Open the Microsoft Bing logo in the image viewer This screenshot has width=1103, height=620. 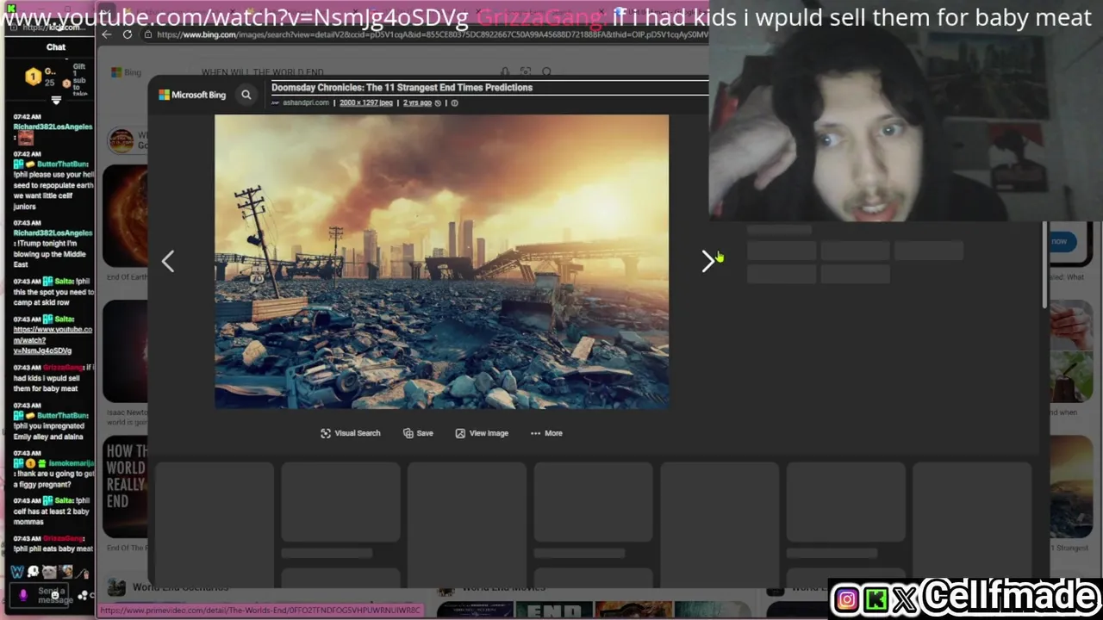[192, 95]
